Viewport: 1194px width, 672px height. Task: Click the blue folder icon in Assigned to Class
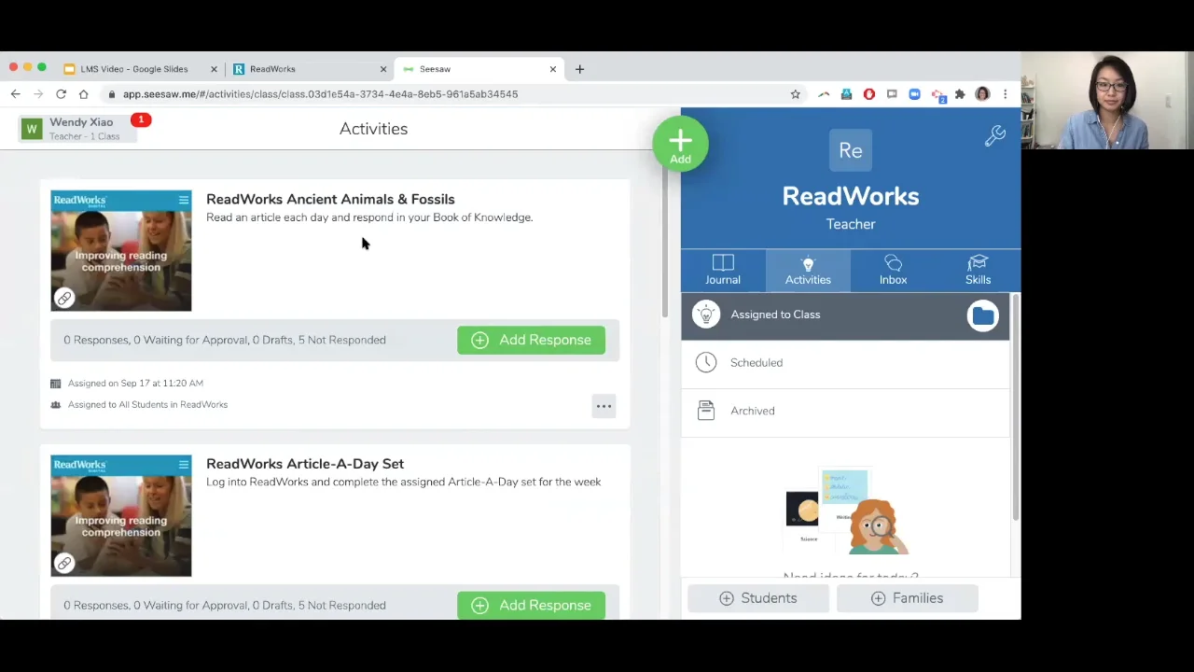tap(982, 315)
